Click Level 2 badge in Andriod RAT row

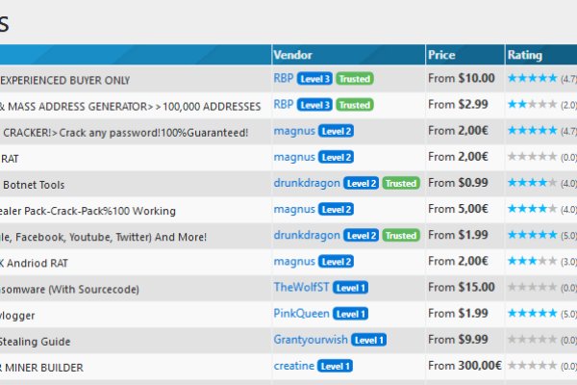click(x=336, y=262)
